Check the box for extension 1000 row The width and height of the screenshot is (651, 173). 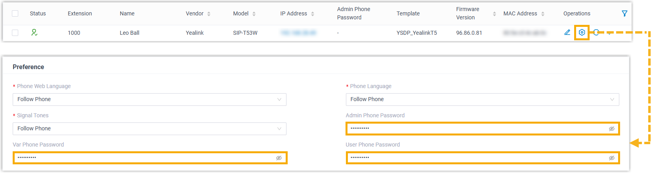pos(15,33)
